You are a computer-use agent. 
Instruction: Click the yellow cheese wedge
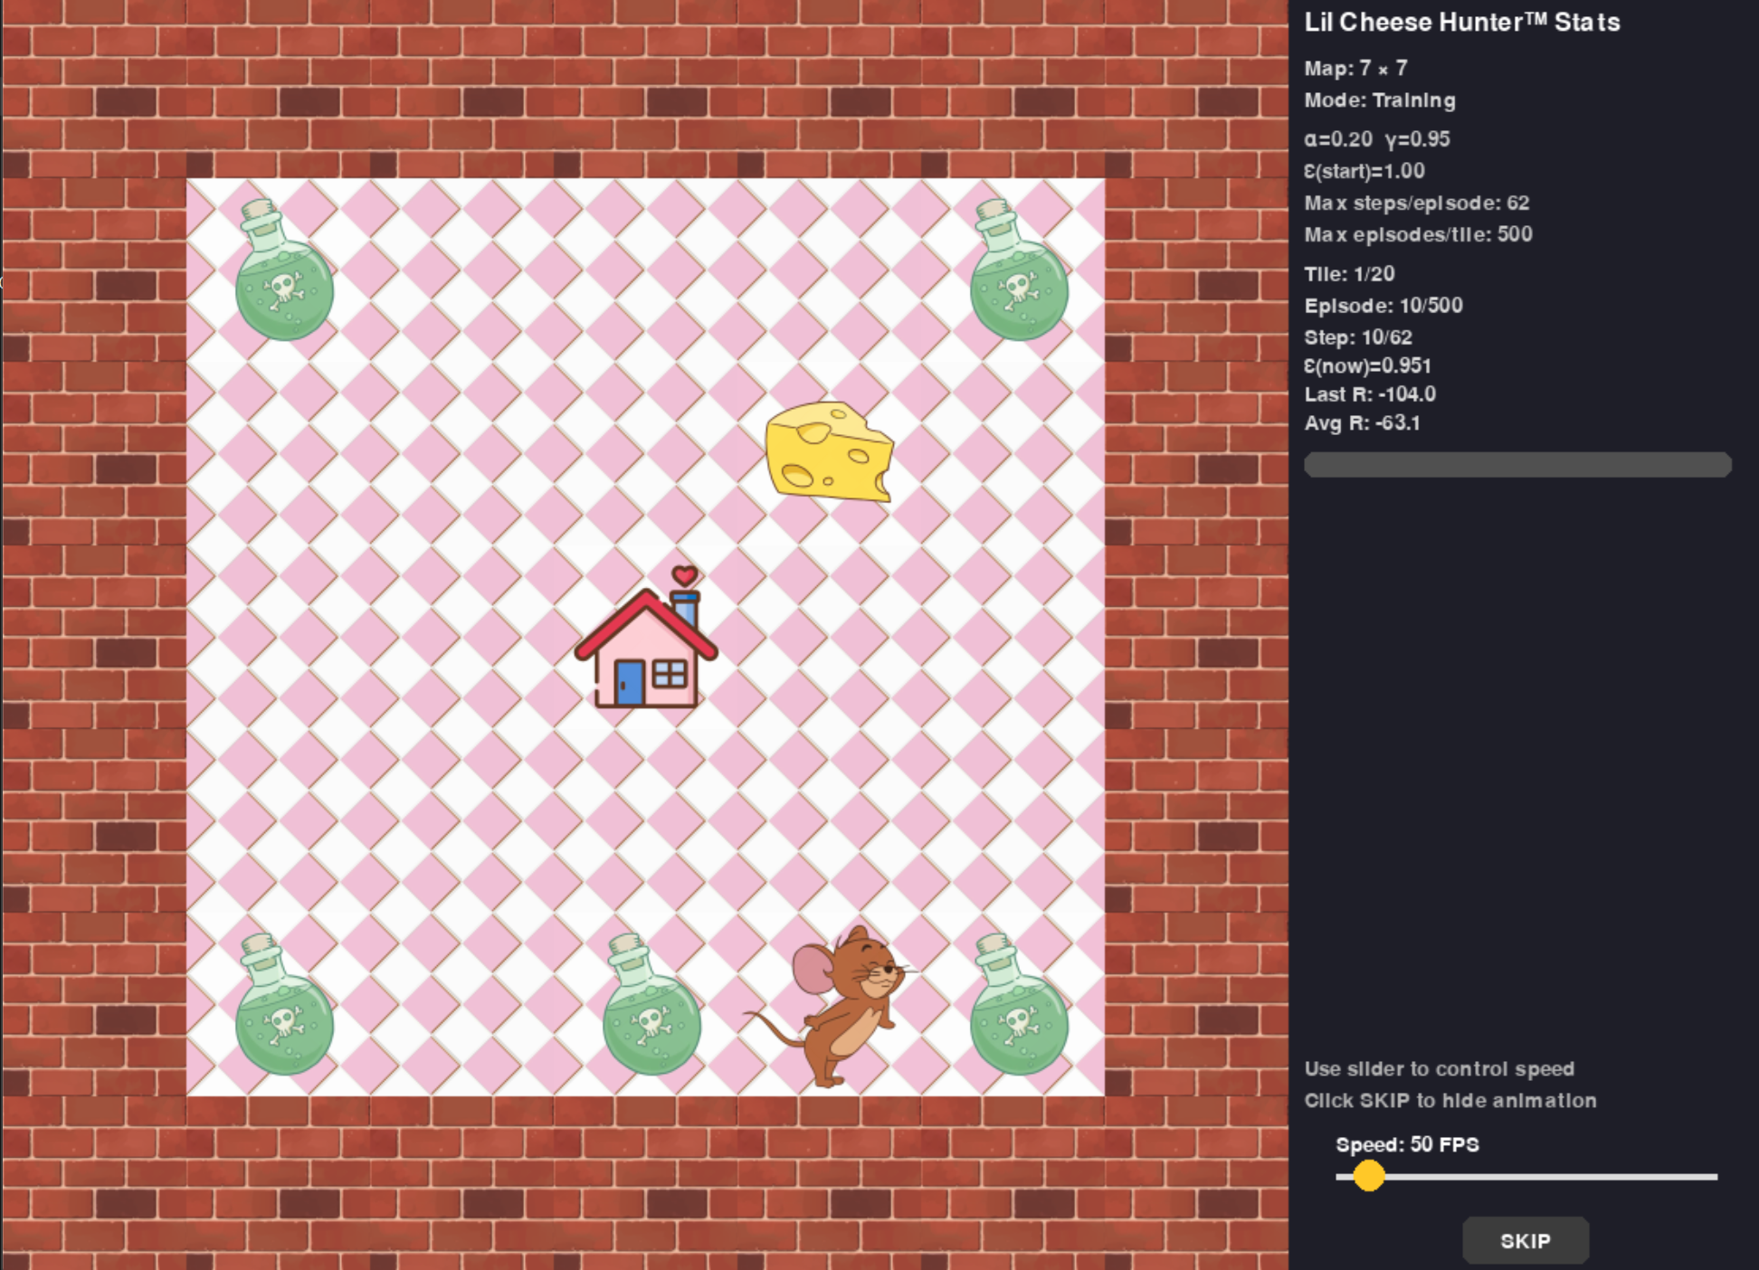point(829,451)
